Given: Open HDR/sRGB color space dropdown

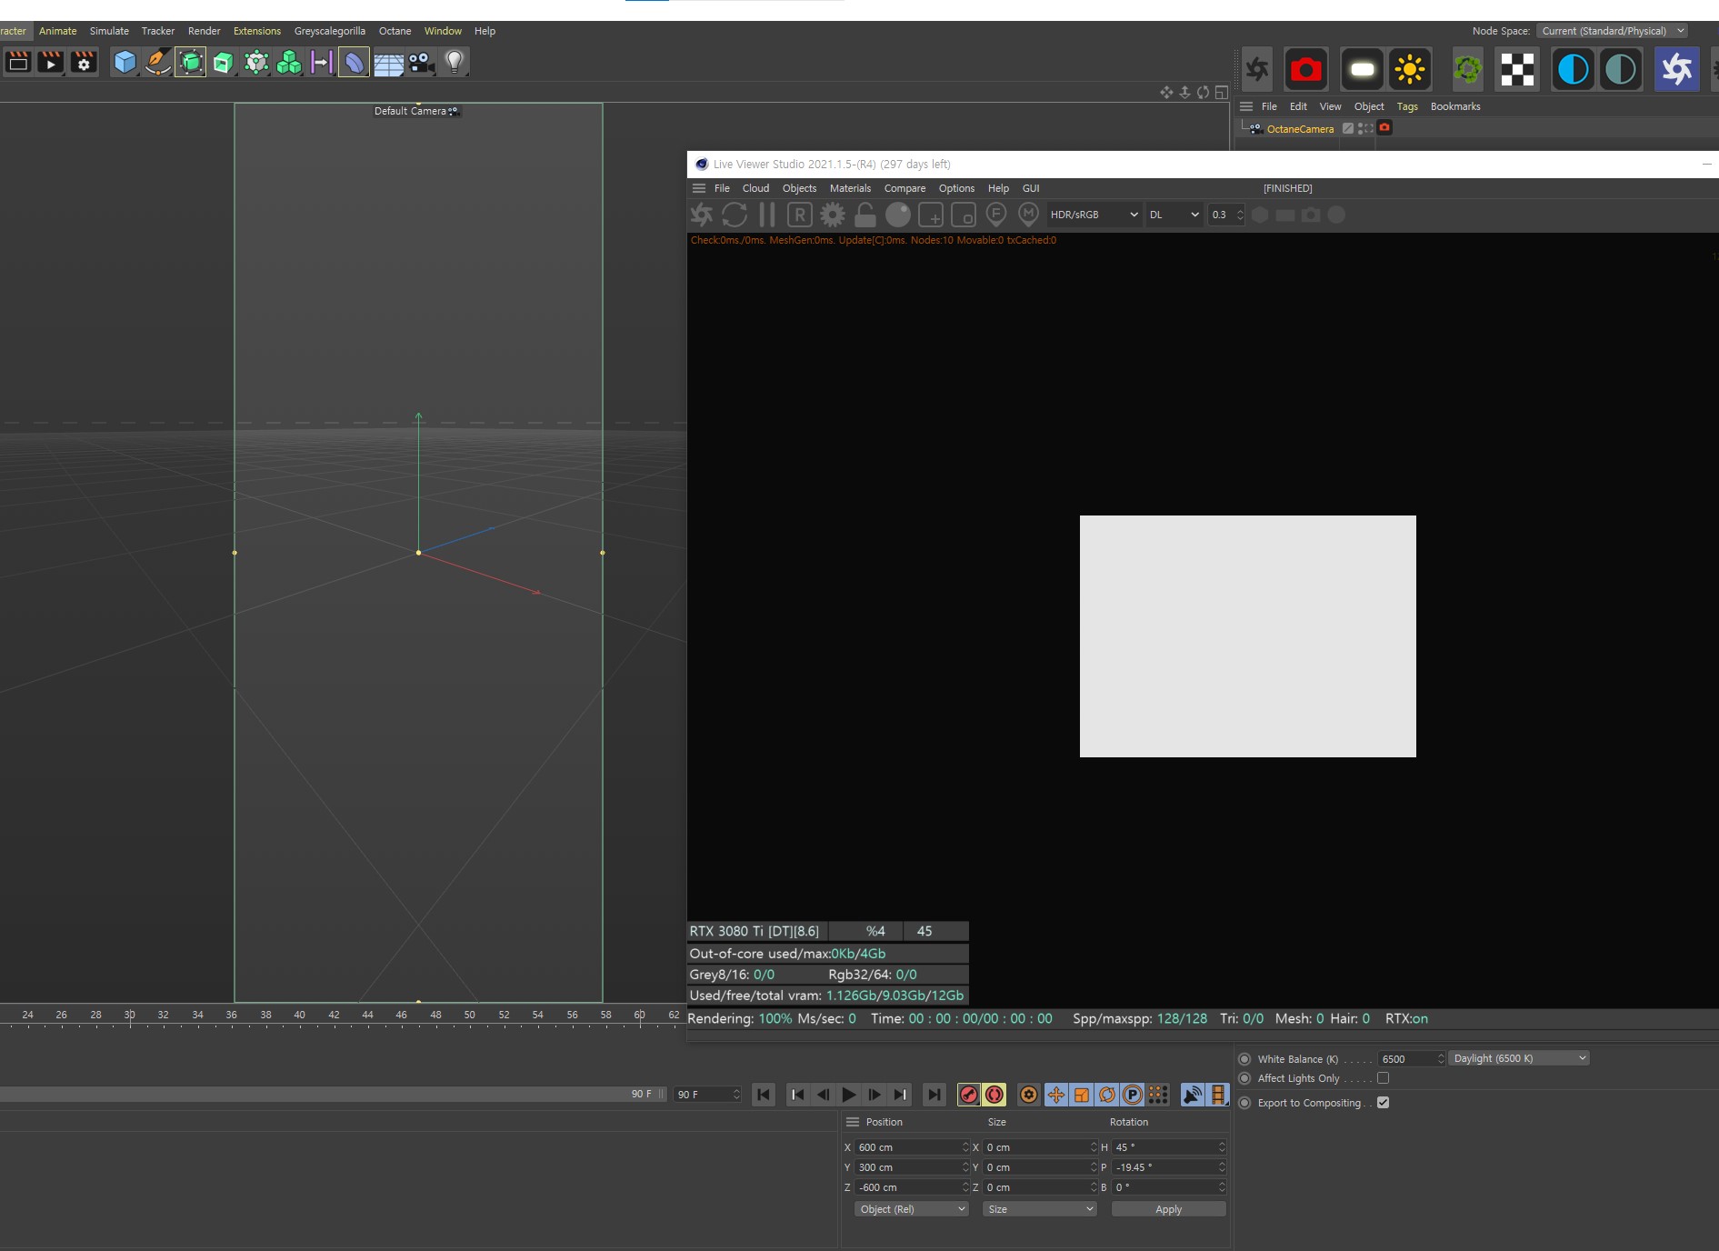Looking at the screenshot, I should pyautogui.click(x=1094, y=215).
